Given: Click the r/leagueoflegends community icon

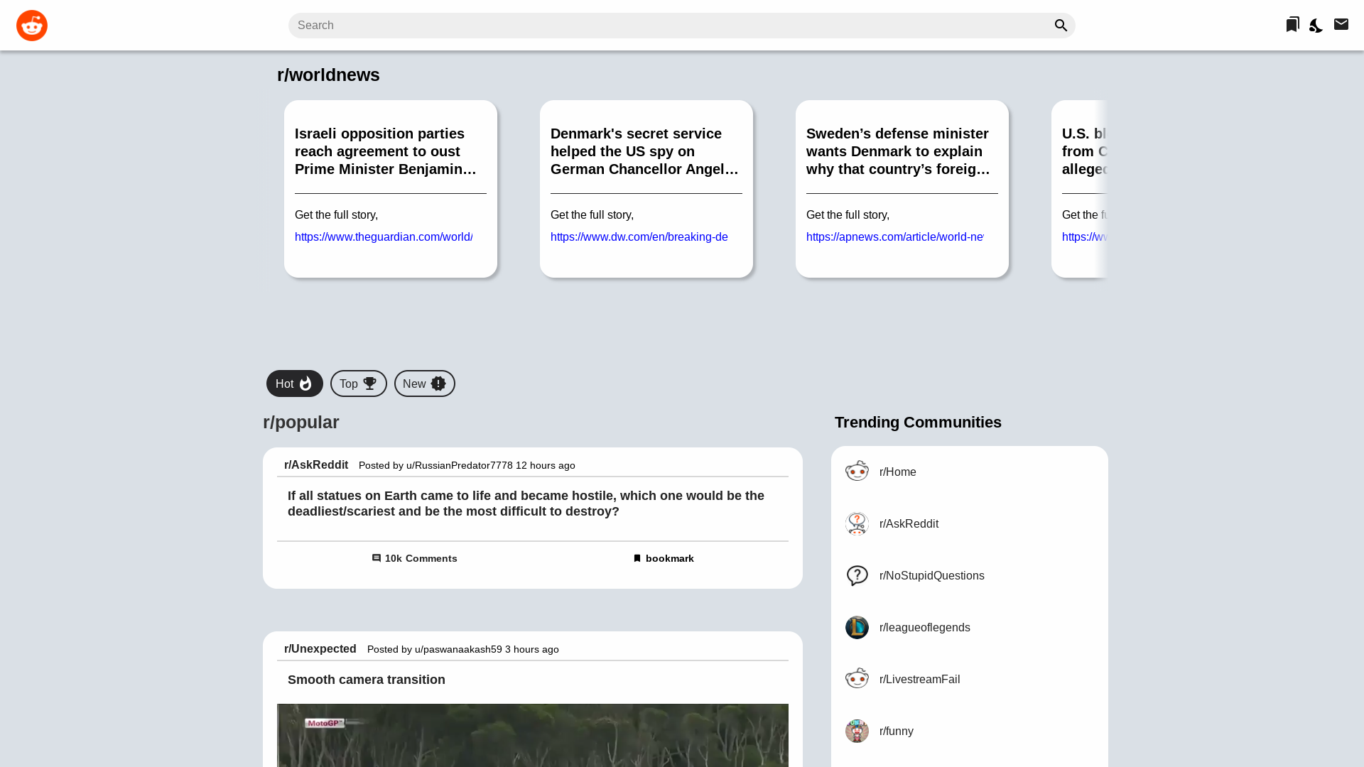Looking at the screenshot, I should pyautogui.click(x=857, y=627).
